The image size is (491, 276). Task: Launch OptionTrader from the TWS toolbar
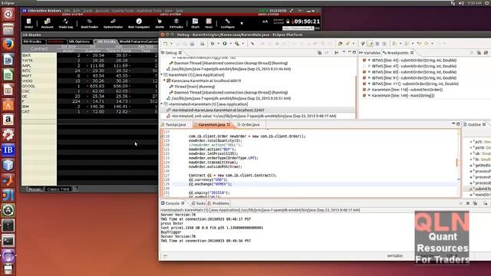pyautogui.click(x=113, y=23)
